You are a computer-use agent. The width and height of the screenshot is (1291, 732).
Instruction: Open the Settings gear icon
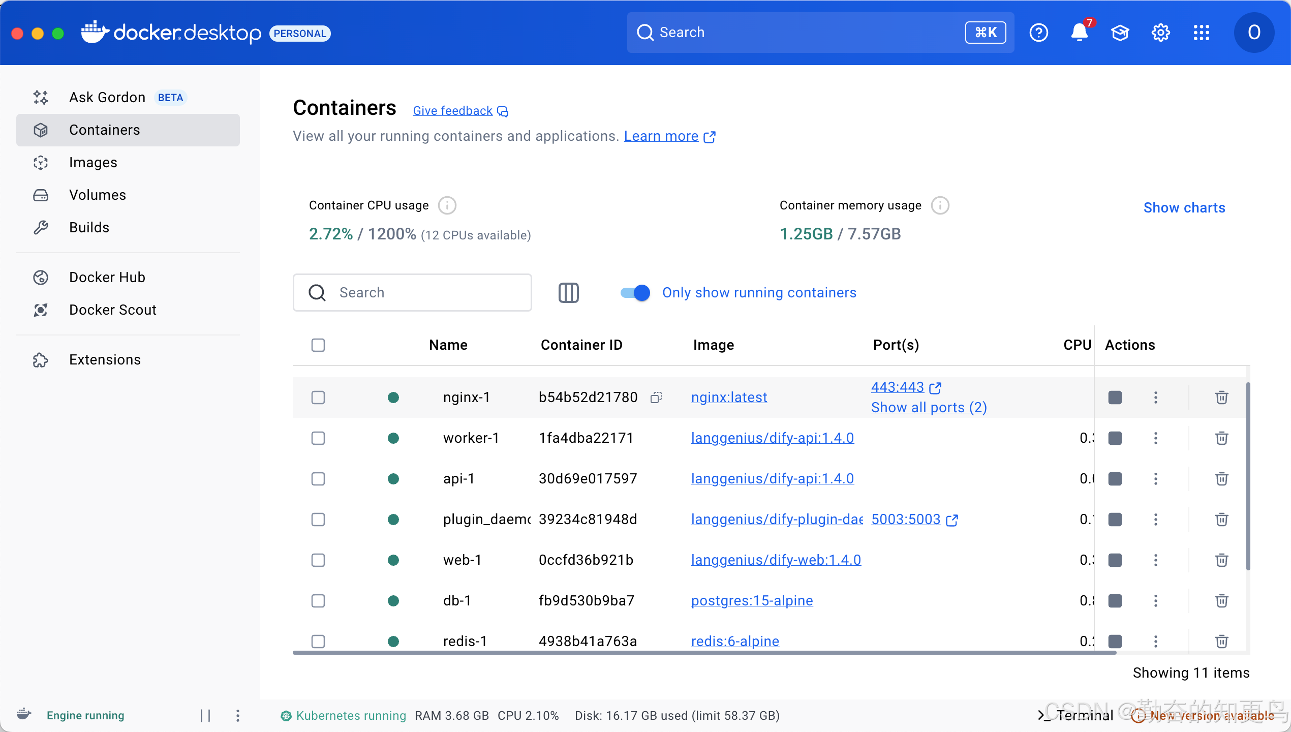[x=1160, y=33]
